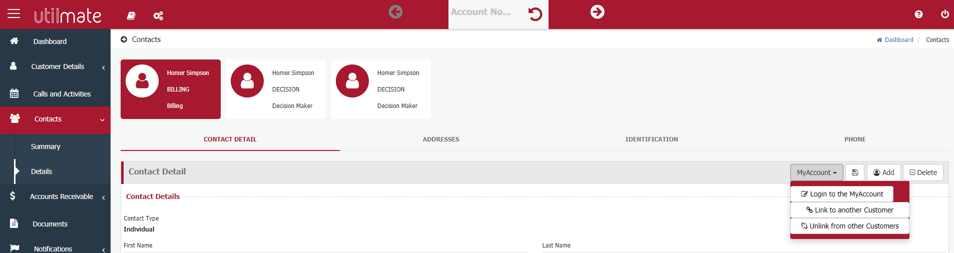This screenshot has width=954, height=253.
Task: Switch to Phone tab
Action: (855, 139)
